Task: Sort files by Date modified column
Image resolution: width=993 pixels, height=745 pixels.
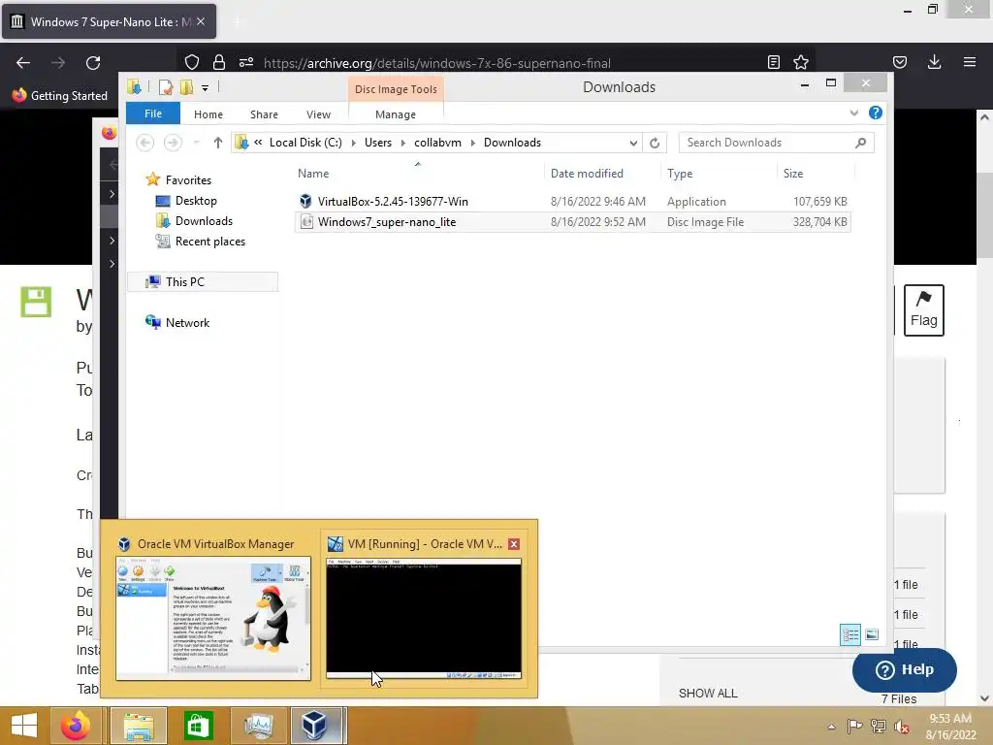Action: point(601,174)
